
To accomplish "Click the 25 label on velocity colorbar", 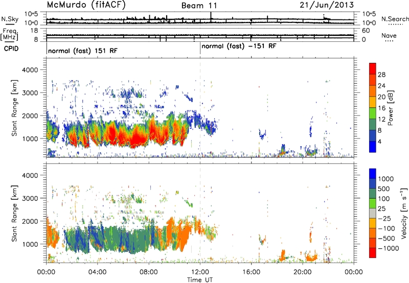I will tap(381, 209).
